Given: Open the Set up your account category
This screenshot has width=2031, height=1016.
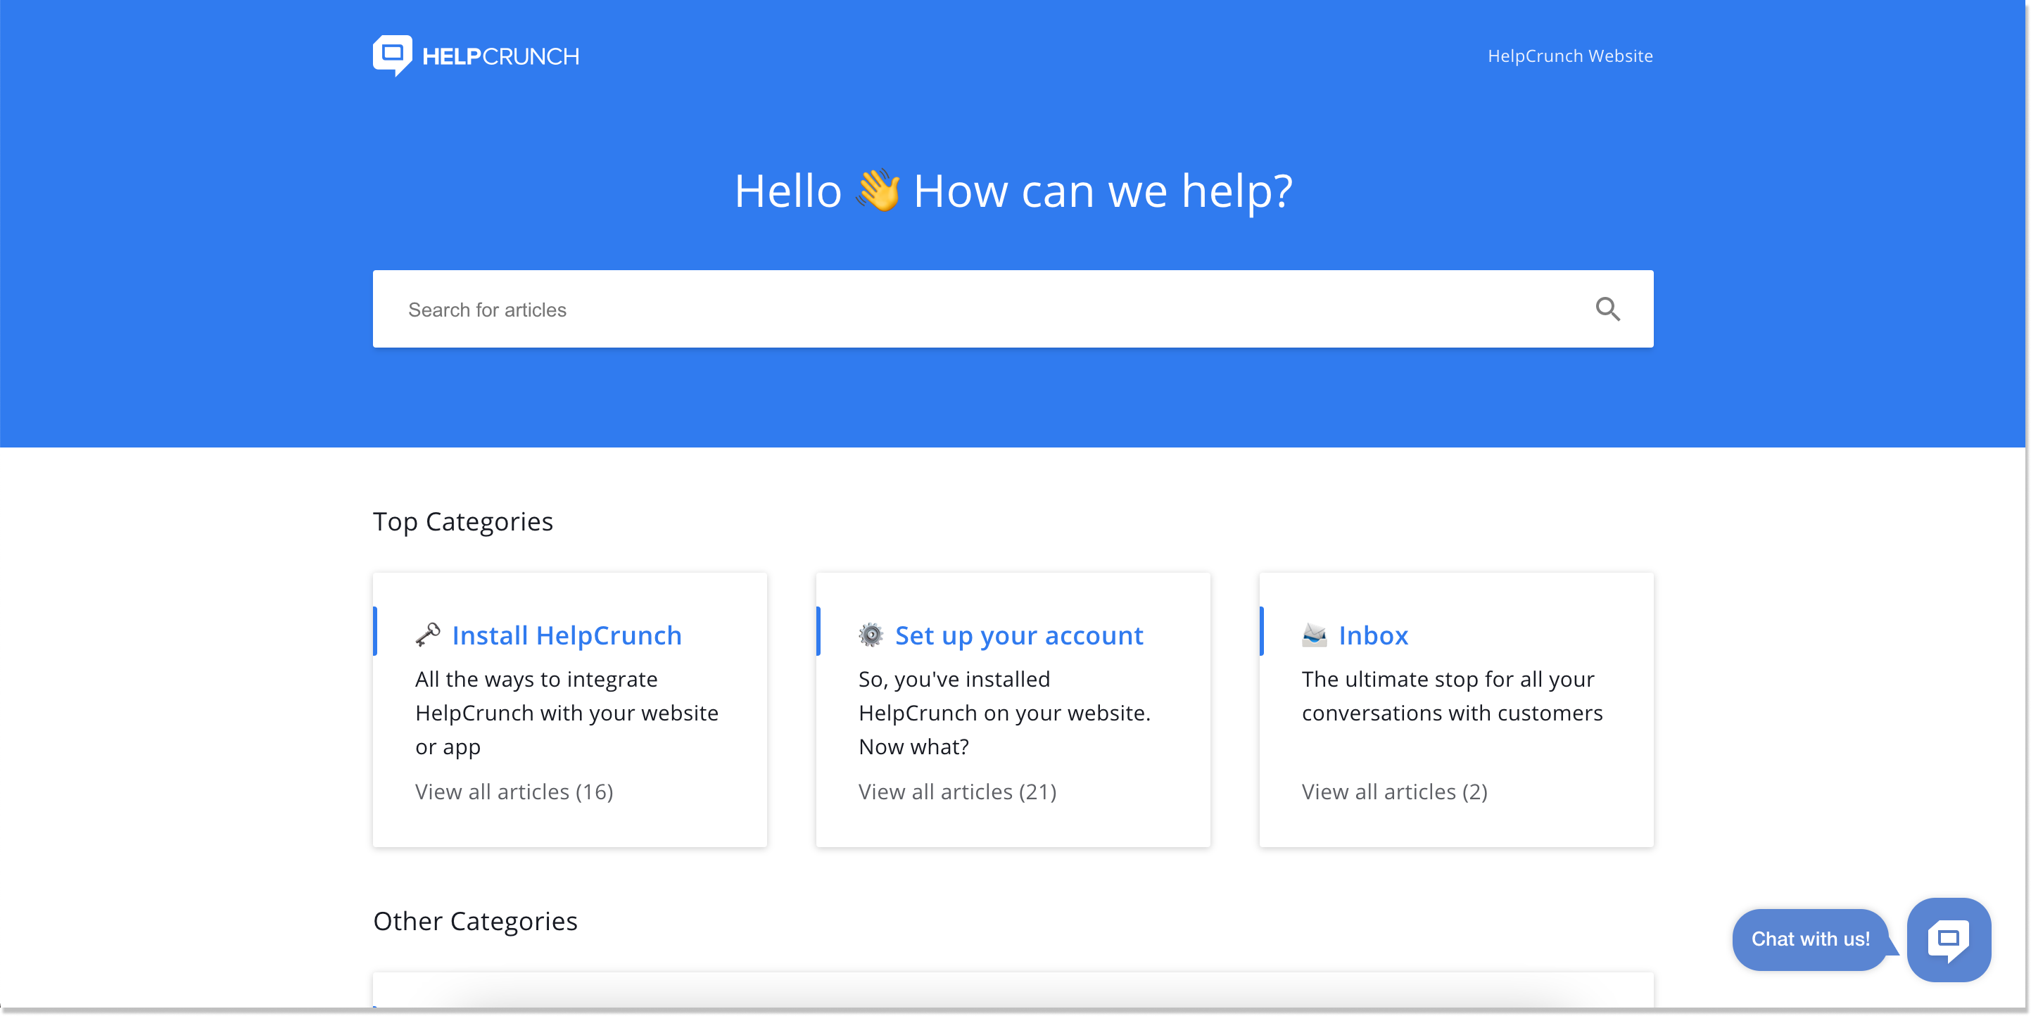Looking at the screenshot, I should coord(1018,635).
